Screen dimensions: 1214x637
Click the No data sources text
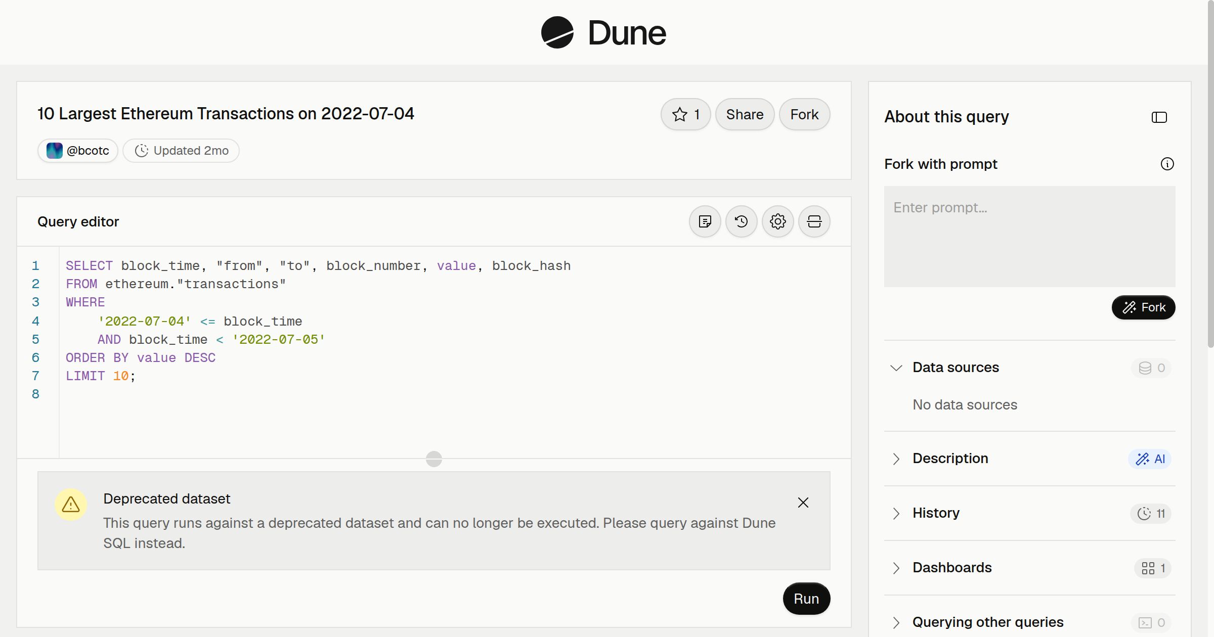pos(965,404)
